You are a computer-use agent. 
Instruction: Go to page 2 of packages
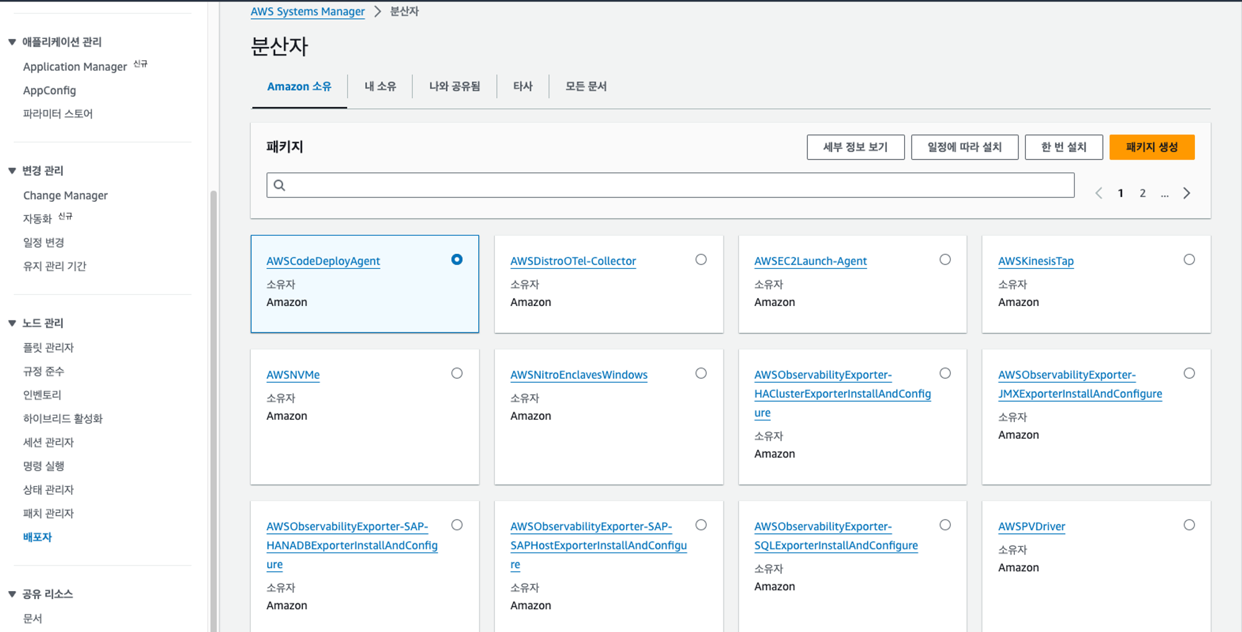(1143, 193)
